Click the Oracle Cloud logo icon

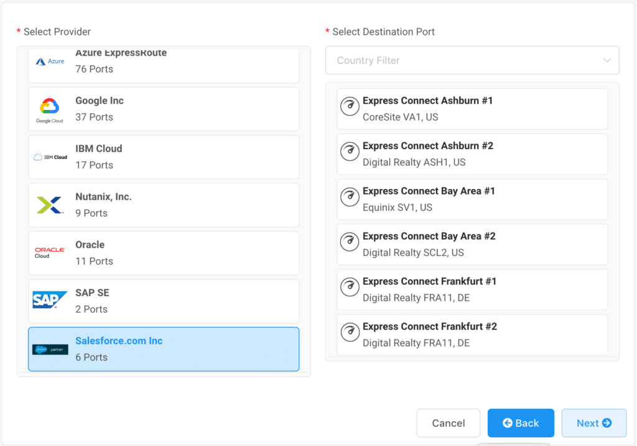[50, 252]
